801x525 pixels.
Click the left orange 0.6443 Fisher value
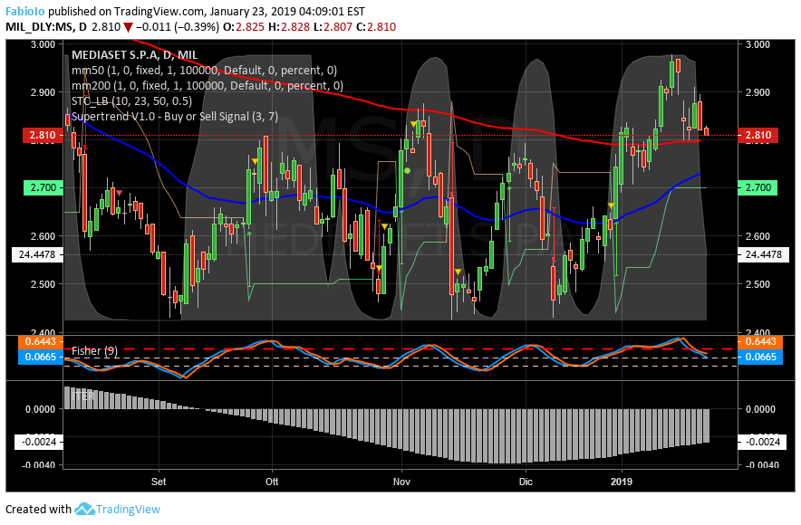point(41,341)
